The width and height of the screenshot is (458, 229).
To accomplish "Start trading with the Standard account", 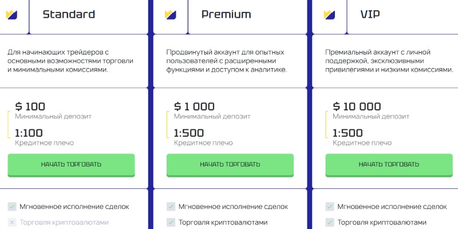I will (x=71, y=165).
